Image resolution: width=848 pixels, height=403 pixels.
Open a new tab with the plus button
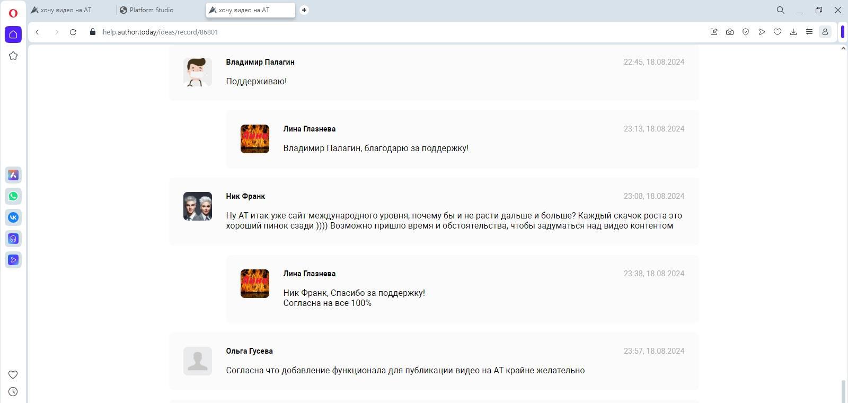click(304, 10)
